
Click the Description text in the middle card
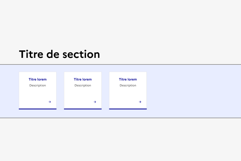tap(83, 86)
